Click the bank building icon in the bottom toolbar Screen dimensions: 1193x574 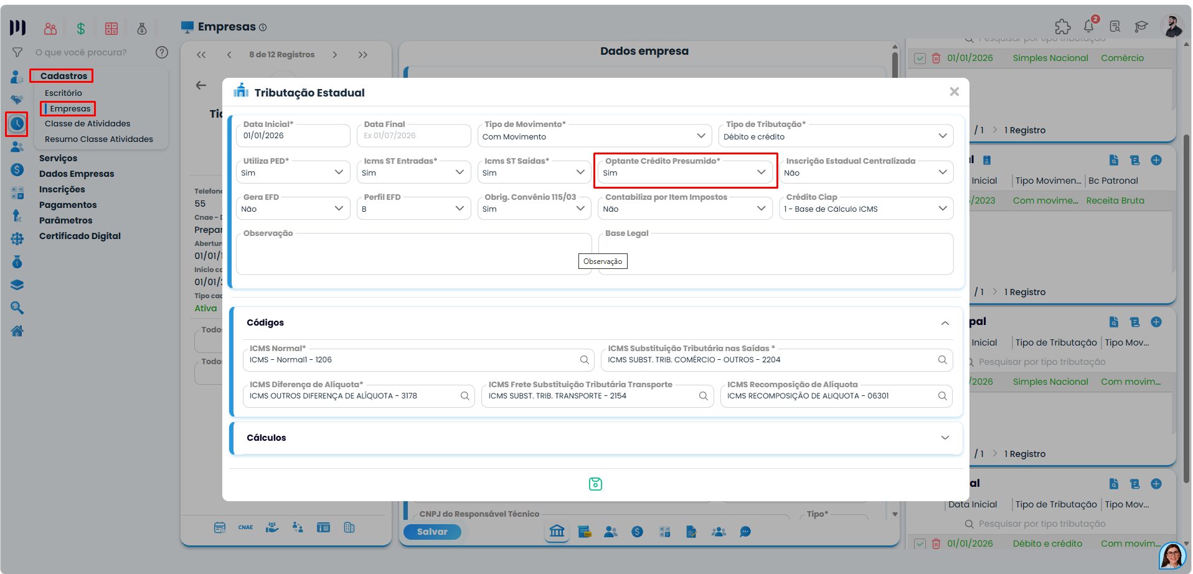click(x=557, y=531)
